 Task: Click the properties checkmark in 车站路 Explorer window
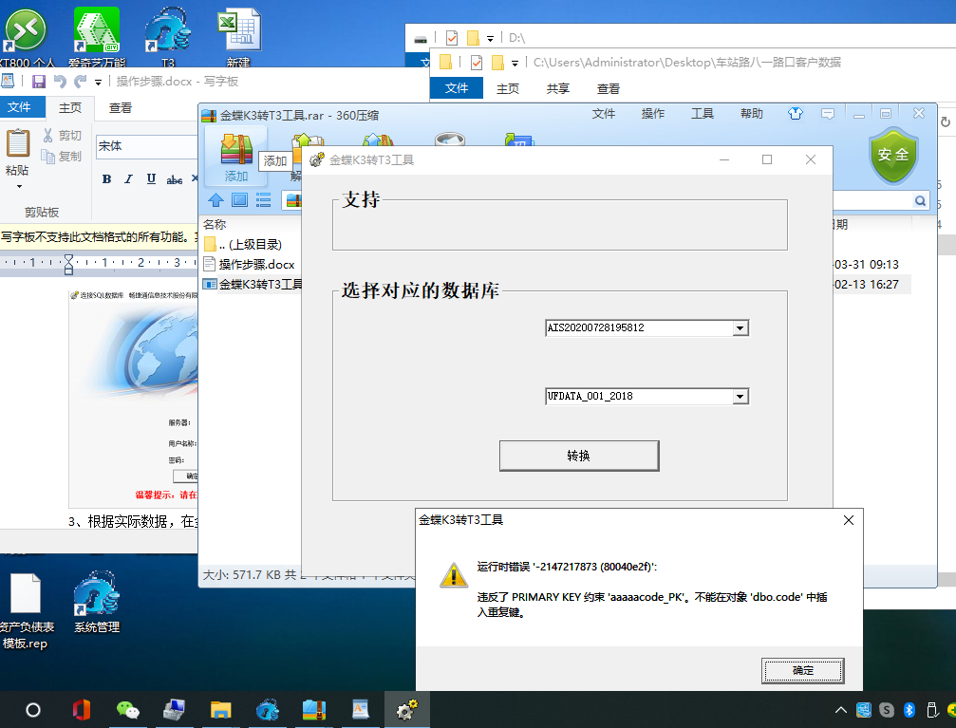click(477, 63)
